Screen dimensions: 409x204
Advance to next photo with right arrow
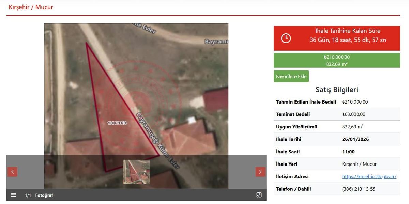click(x=260, y=172)
